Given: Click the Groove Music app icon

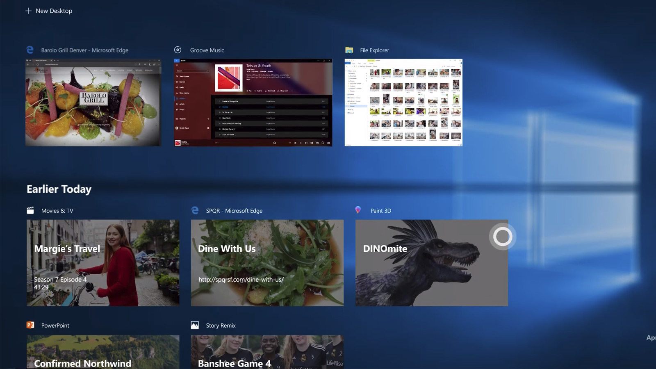Looking at the screenshot, I should [x=178, y=50].
